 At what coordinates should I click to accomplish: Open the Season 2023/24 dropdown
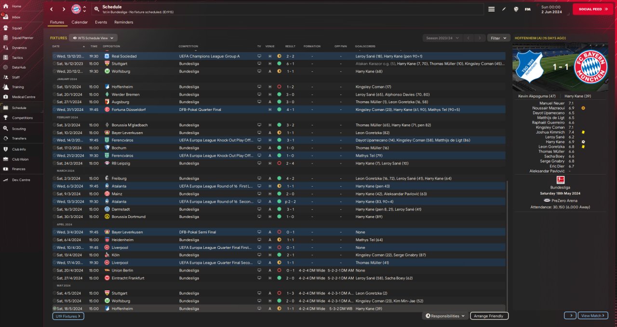click(443, 38)
